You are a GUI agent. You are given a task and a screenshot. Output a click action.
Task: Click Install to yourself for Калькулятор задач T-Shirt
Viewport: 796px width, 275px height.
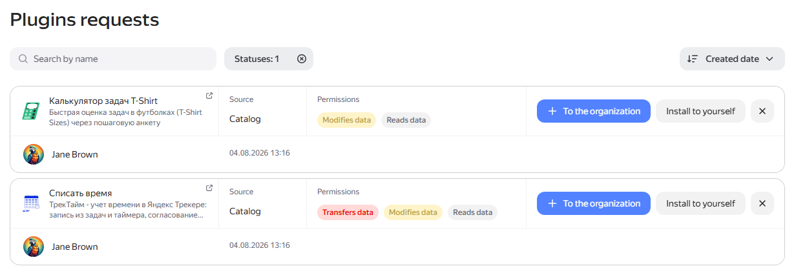(701, 111)
